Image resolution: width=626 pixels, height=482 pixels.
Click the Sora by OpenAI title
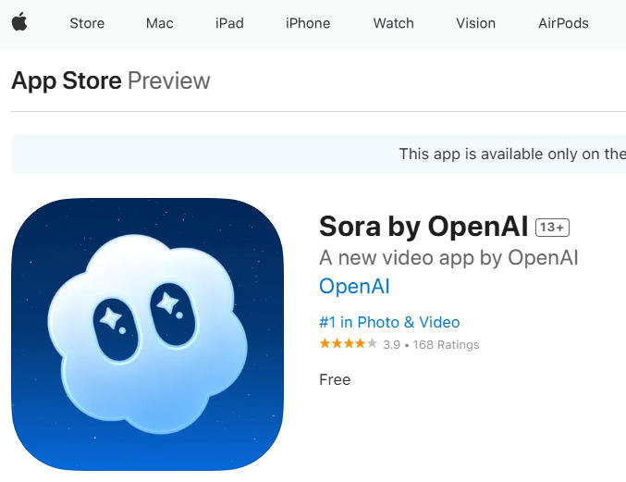(x=423, y=227)
